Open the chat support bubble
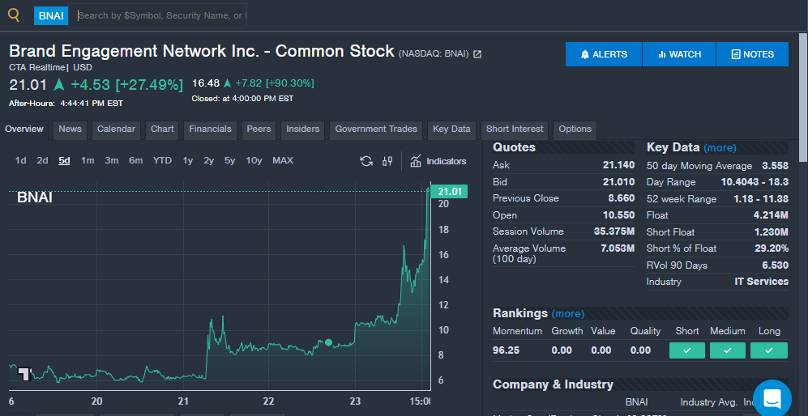 [772, 398]
